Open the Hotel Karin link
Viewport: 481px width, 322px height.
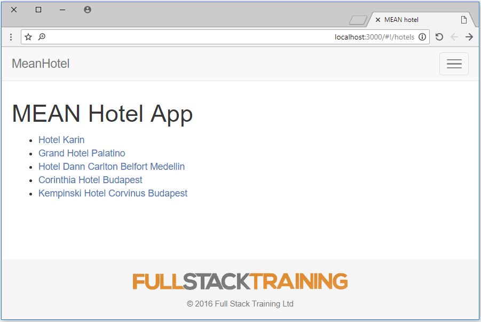[61, 140]
